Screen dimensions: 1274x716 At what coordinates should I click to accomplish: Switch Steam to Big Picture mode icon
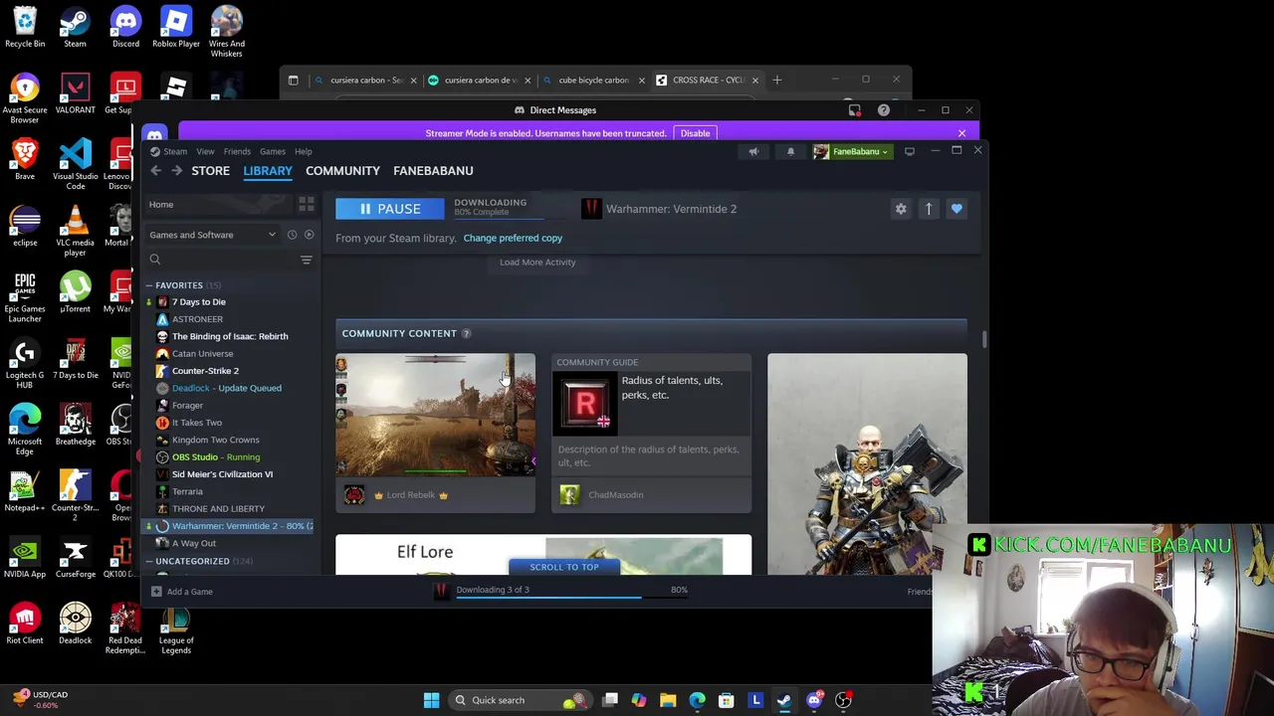[909, 152]
